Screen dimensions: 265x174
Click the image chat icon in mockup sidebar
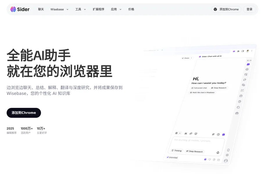(246, 74)
